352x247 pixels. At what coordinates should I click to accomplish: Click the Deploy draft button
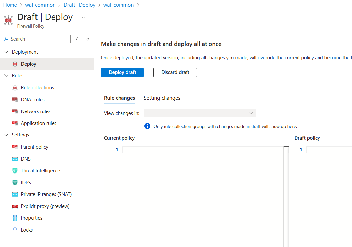[x=122, y=72]
